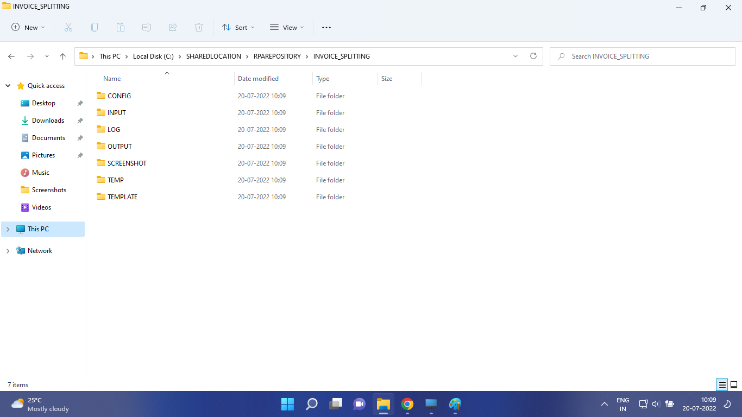Screen dimensions: 742x417
Task: Click the Cut scissors icon in toolbar
Action: point(68,27)
